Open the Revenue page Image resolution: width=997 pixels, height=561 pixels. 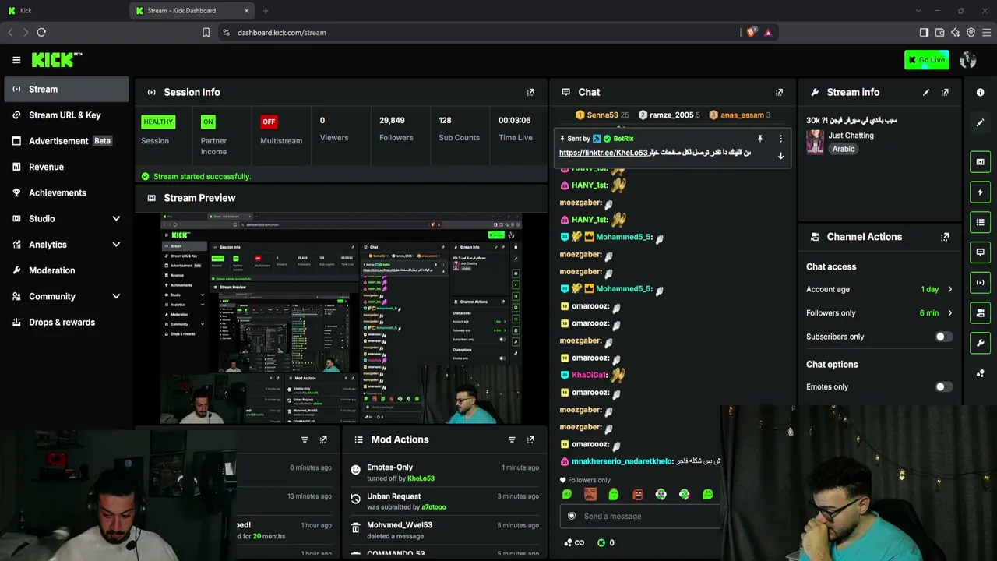tap(66, 167)
